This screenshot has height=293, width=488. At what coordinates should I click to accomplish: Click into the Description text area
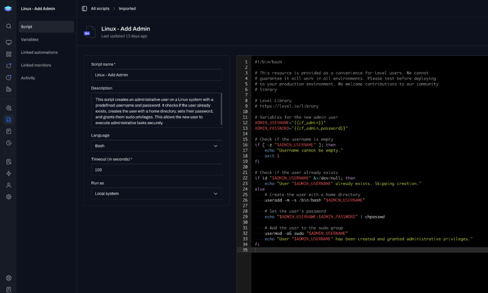point(157,111)
